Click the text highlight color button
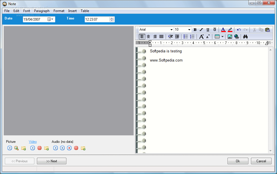 pos(230,30)
